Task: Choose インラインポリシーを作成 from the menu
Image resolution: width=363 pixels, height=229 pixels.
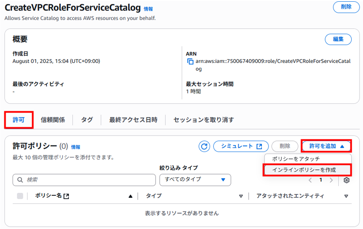Action: [x=307, y=170]
